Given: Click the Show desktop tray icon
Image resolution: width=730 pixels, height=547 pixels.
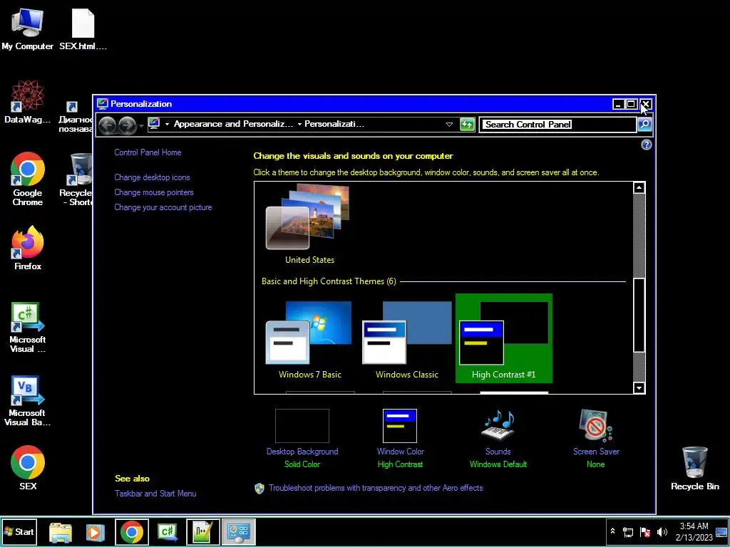Looking at the screenshot, I should (x=721, y=532).
